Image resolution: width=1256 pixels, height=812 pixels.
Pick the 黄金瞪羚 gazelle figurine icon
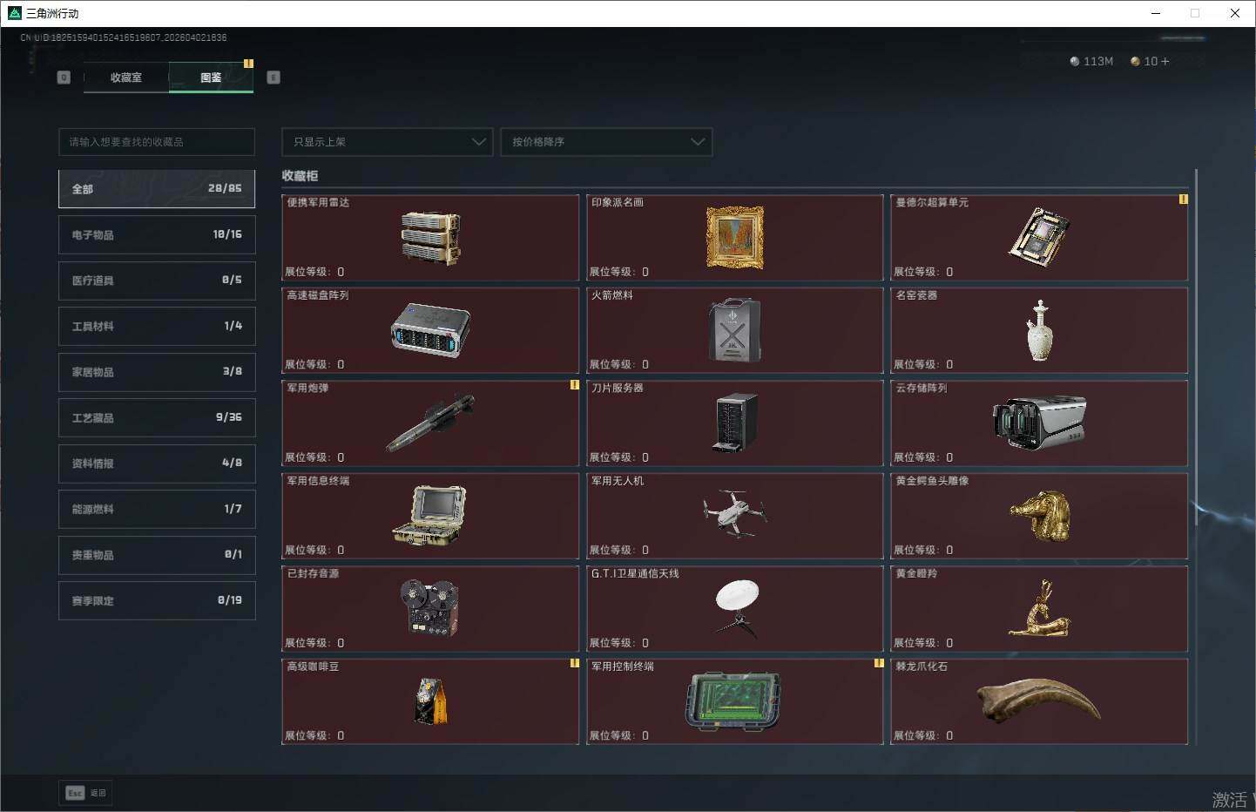pos(1039,608)
